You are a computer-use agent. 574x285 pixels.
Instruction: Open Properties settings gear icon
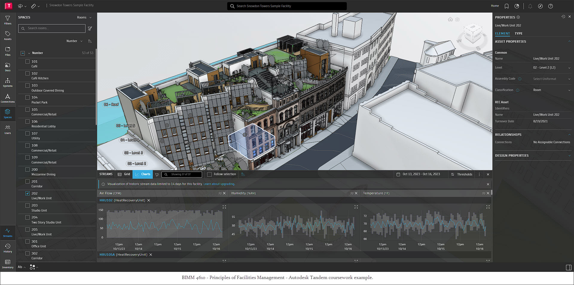pyautogui.click(x=518, y=17)
